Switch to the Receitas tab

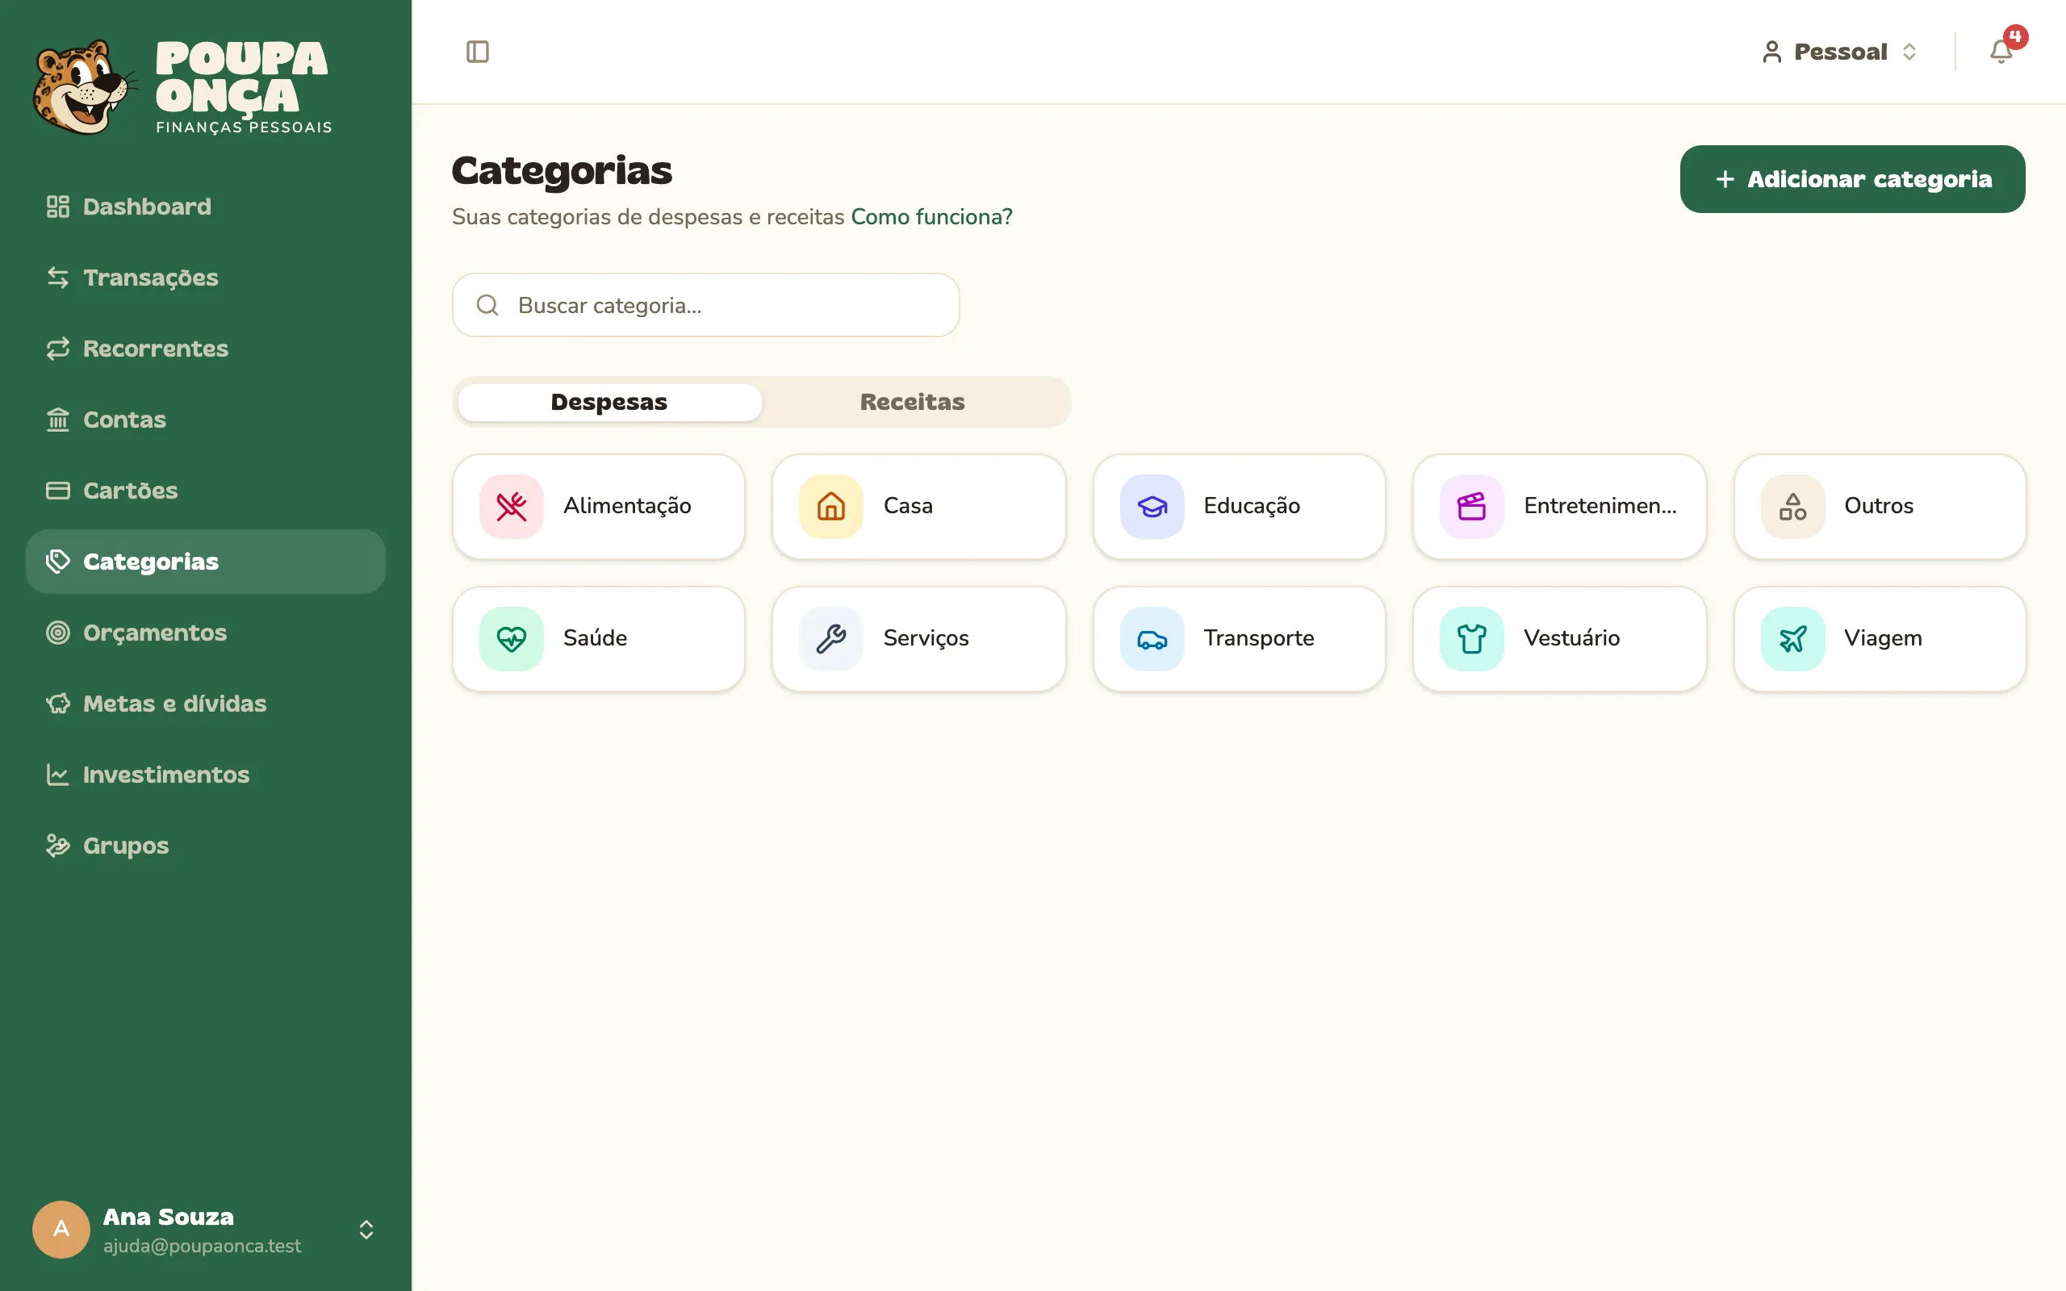912,402
